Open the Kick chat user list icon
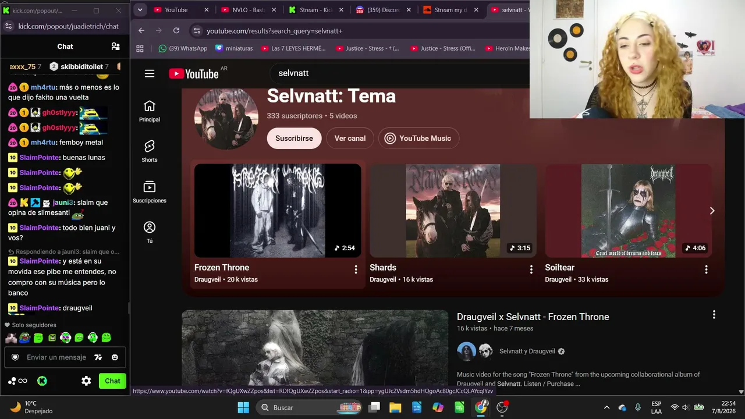745x419 pixels. point(115,47)
